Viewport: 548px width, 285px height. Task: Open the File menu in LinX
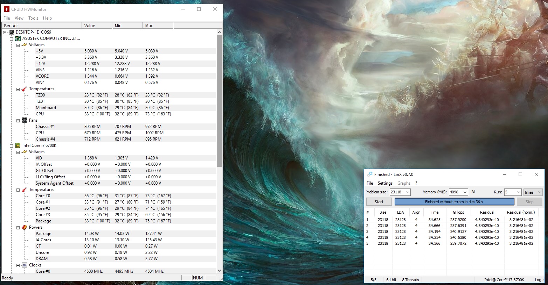click(x=370, y=183)
